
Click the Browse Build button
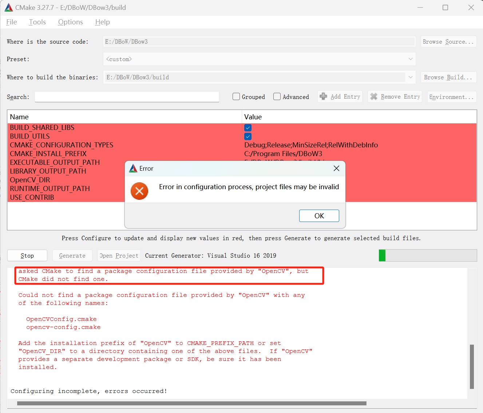[x=448, y=78]
